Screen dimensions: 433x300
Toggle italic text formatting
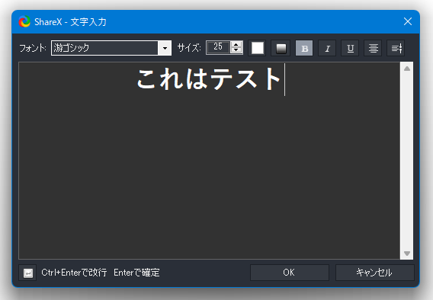point(327,48)
